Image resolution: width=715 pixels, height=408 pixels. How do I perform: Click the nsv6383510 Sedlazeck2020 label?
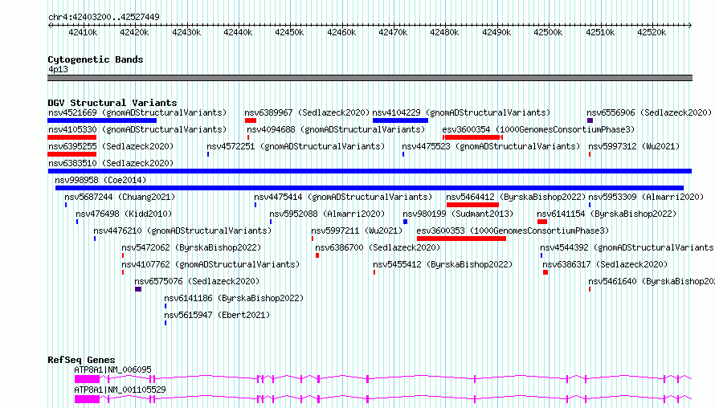[x=111, y=163]
